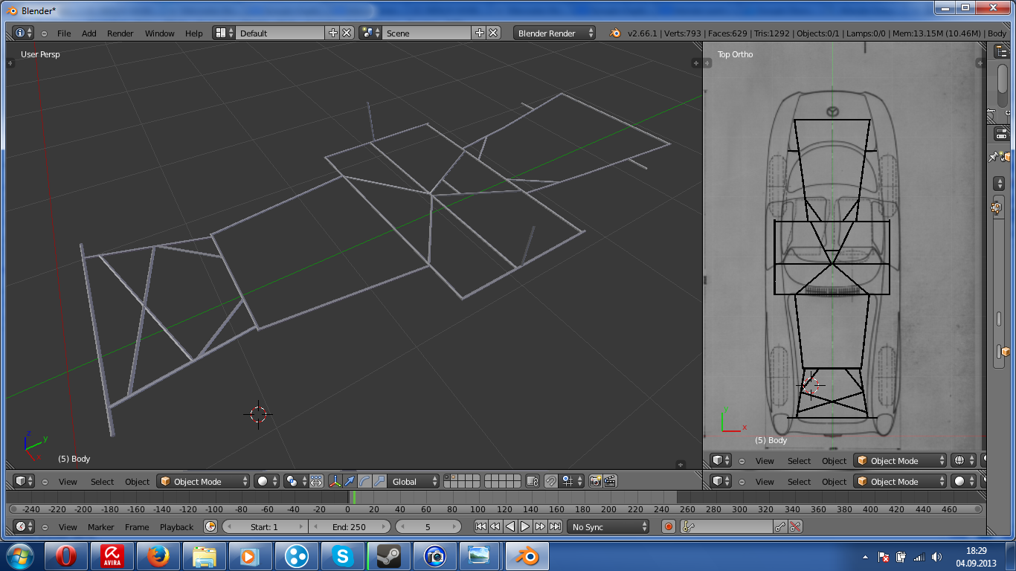Open the Select menu in main 3D view
This screenshot has height=571, width=1016.
102,482
